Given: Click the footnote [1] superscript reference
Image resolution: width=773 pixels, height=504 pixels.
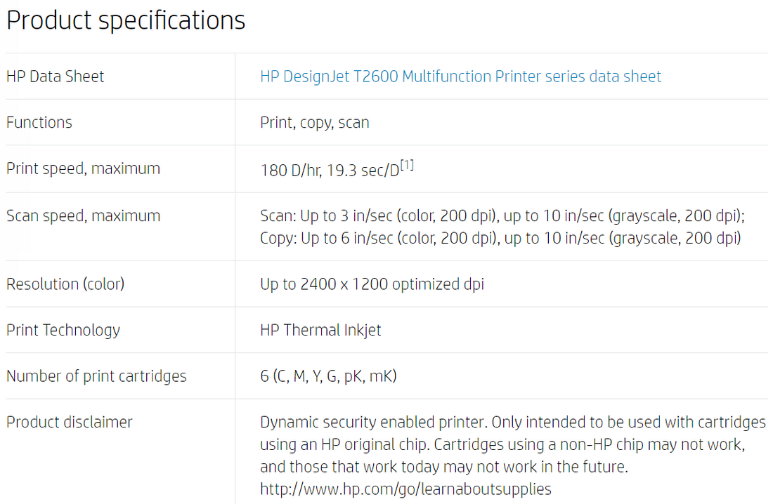Looking at the screenshot, I should point(407,166).
